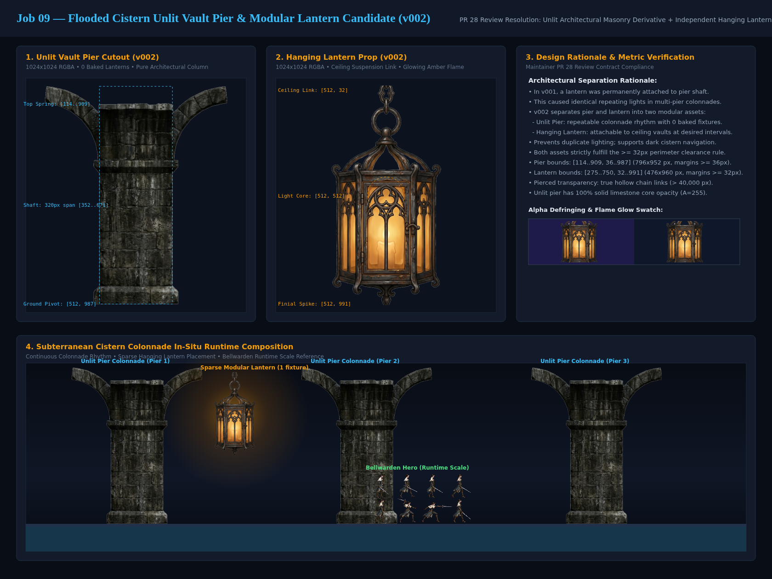
Task: Click 'Unlit pier has 100% solid limestone' line
Action: click(618, 193)
